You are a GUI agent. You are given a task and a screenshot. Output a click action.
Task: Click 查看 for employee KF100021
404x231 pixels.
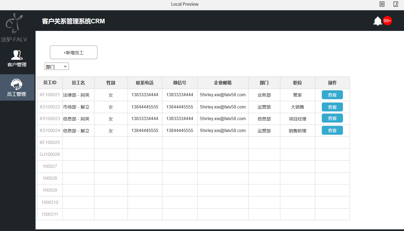coord(332,95)
